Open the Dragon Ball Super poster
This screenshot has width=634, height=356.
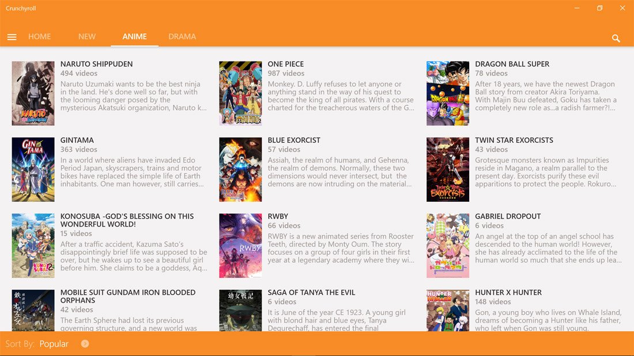point(448,93)
